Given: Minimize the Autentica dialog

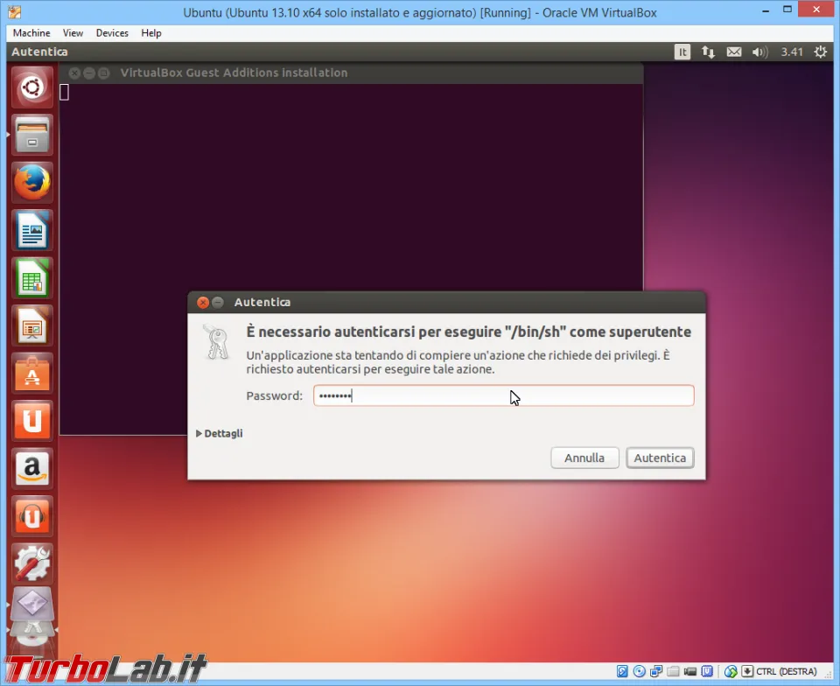Looking at the screenshot, I should tap(218, 303).
